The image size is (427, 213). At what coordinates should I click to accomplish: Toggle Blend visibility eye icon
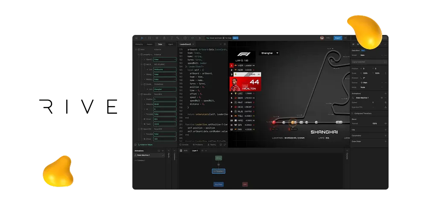pyautogui.click(x=385, y=124)
